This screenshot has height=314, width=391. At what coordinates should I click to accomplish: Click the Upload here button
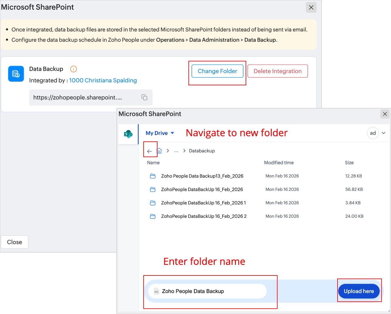[359, 291]
